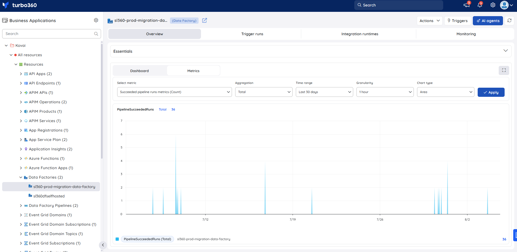Collapse the Resources tree node

pyautogui.click(x=16, y=64)
